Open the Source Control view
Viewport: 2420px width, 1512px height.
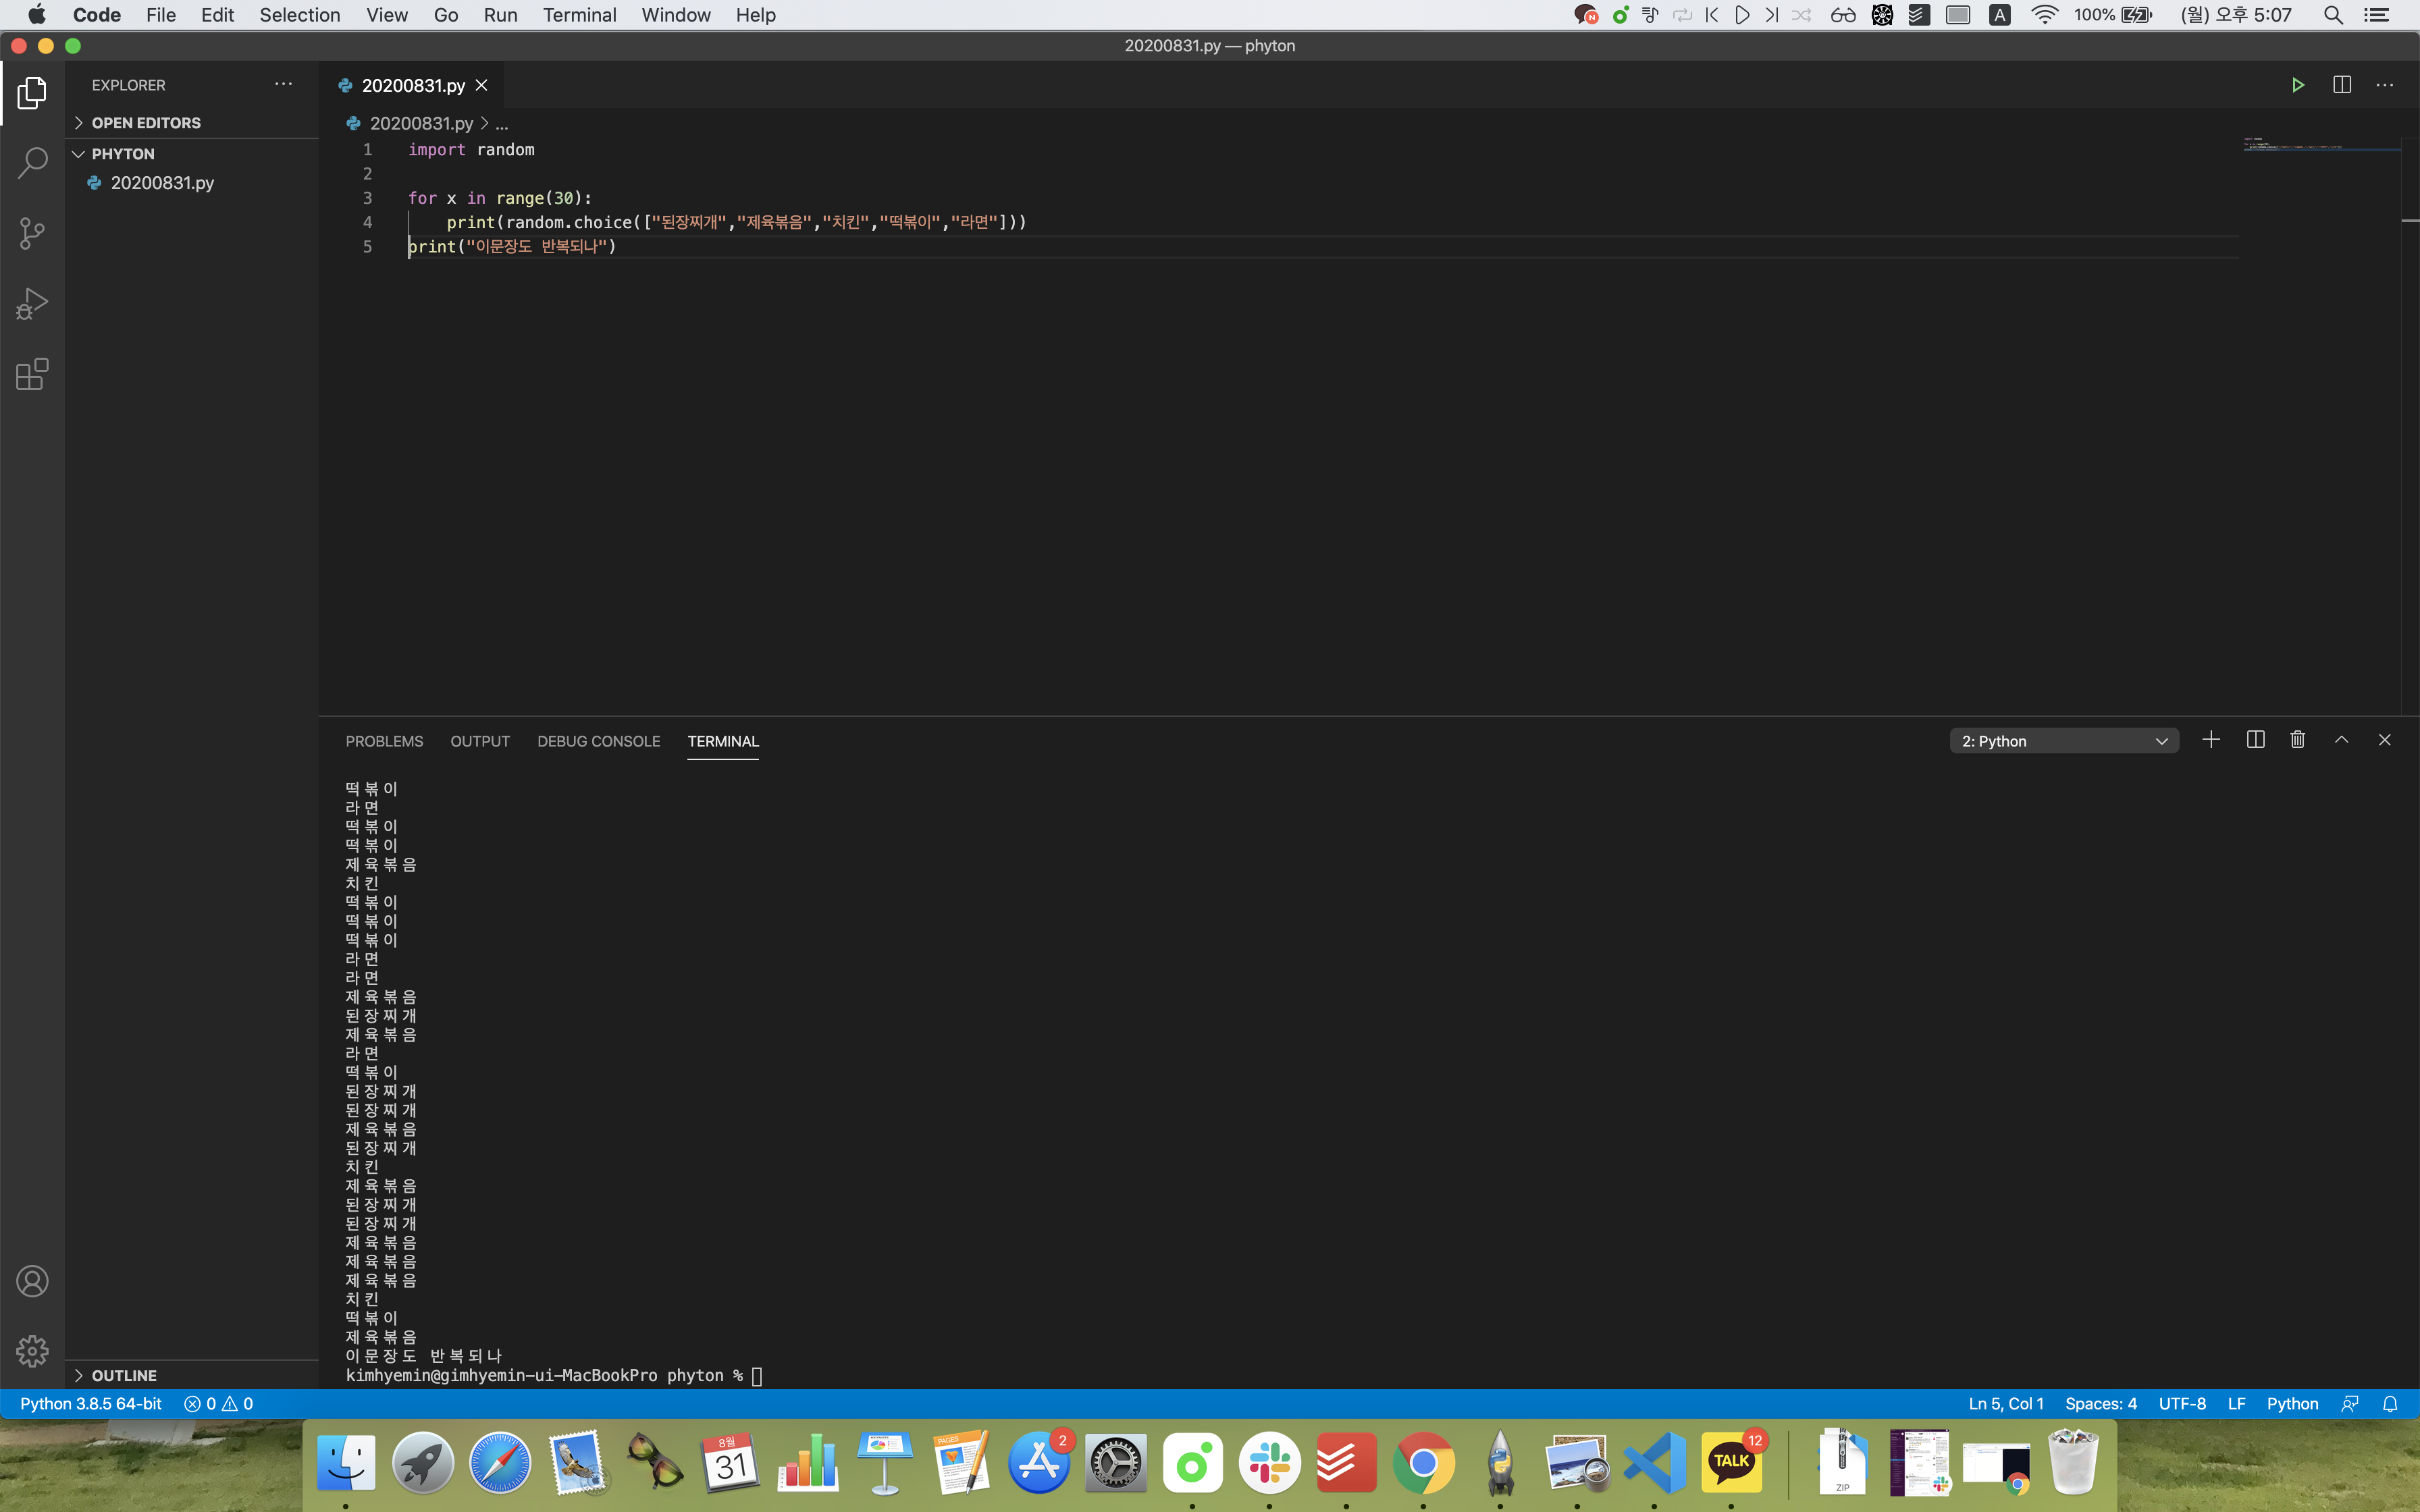pos(32,234)
